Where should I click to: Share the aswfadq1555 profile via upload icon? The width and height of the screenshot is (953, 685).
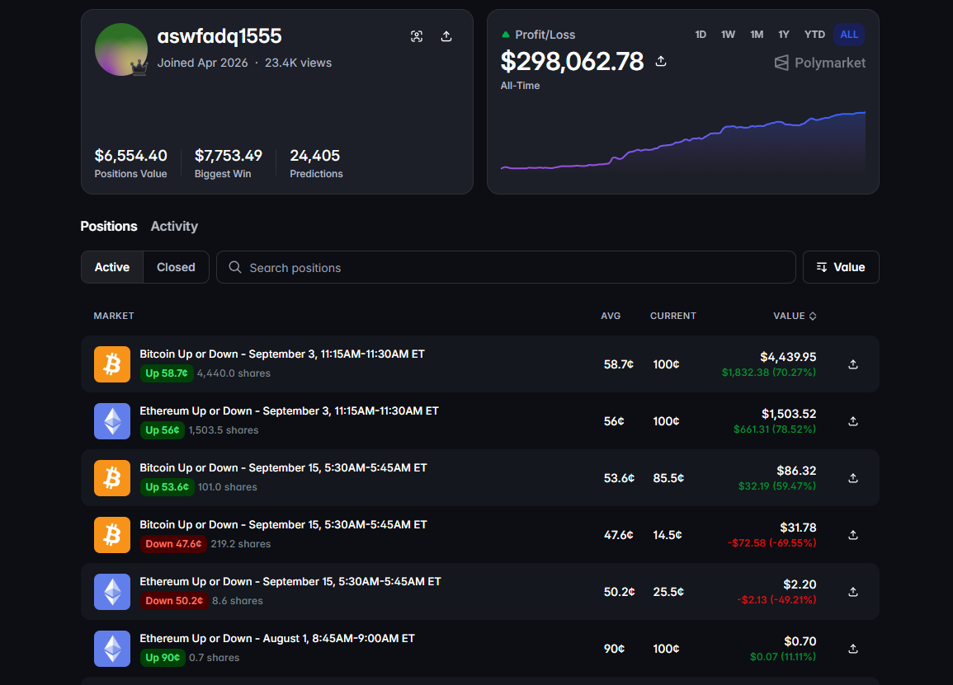pyautogui.click(x=446, y=36)
